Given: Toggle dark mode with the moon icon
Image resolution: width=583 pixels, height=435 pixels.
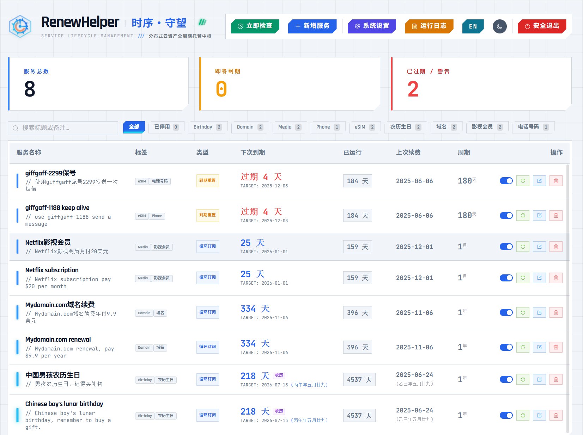Looking at the screenshot, I should point(499,26).
